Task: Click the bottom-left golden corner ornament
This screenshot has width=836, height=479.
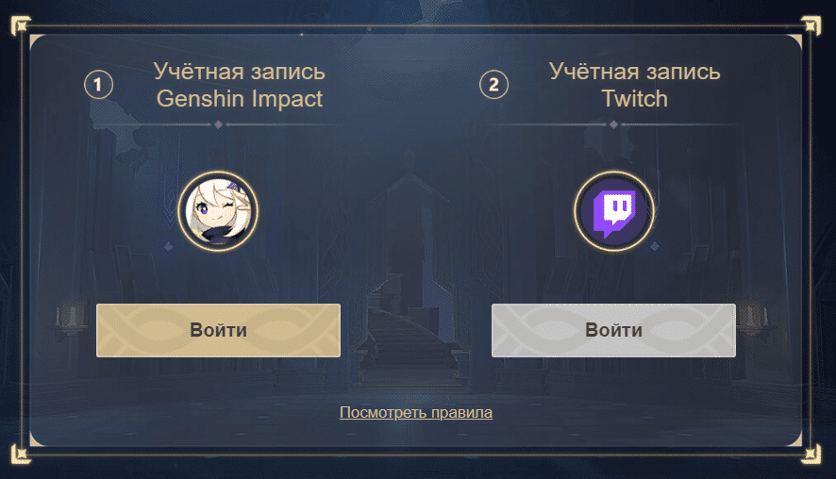Action: 20,454
